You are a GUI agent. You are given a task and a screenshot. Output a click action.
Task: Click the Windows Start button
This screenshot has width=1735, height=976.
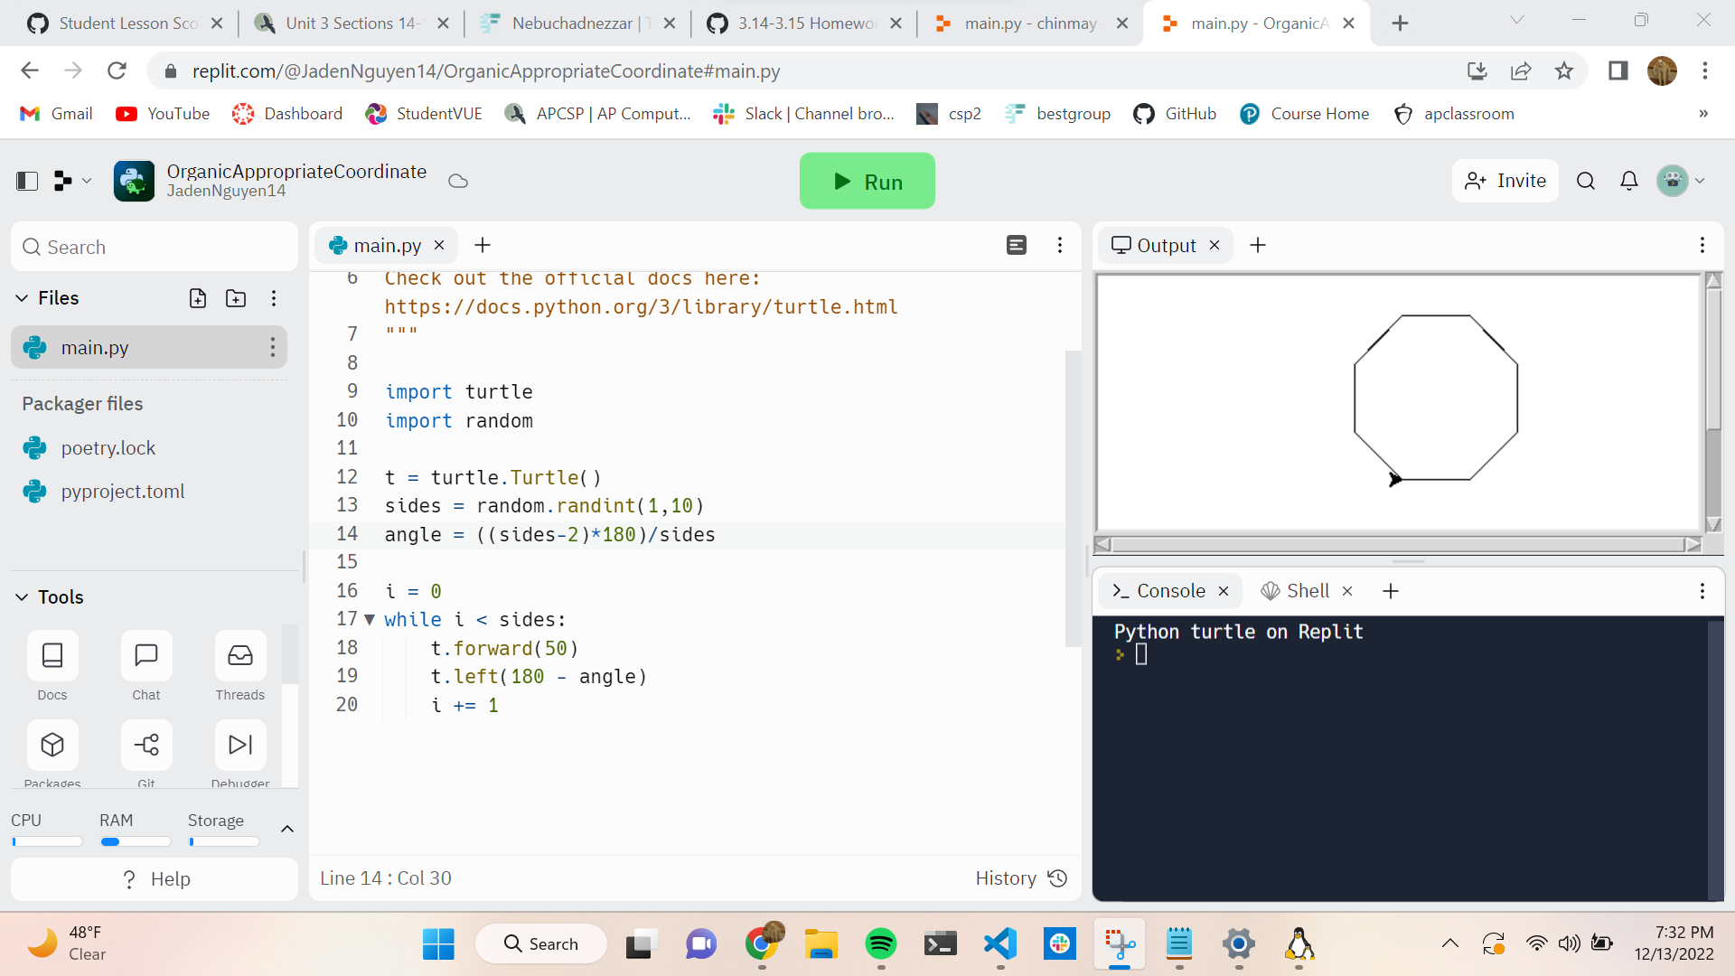click(438, 944)
